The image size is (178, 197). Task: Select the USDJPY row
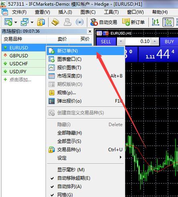click(24, 72)
